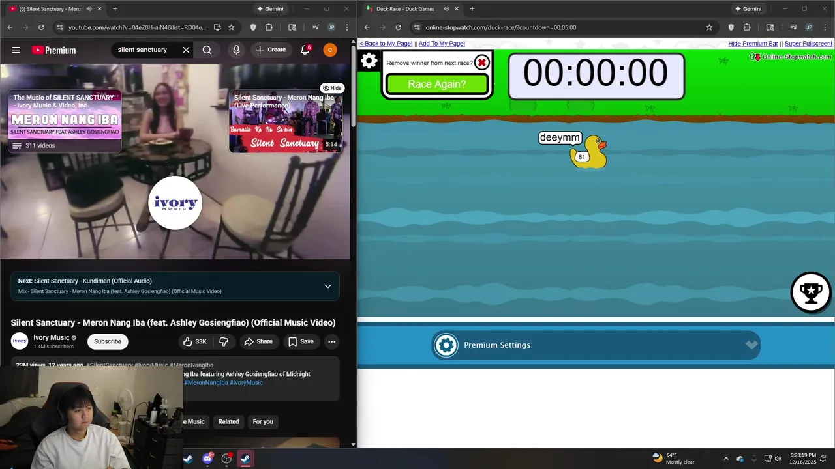
Task: Click the Premium Settings gear icon
Action: pos(446,345)
